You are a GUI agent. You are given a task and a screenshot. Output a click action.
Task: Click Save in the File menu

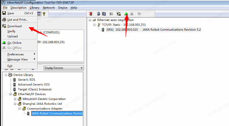11,13
